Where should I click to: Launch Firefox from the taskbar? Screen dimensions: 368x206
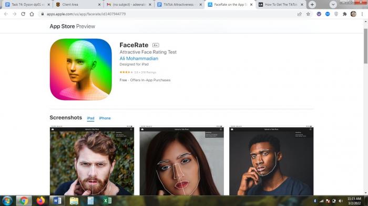40,201
